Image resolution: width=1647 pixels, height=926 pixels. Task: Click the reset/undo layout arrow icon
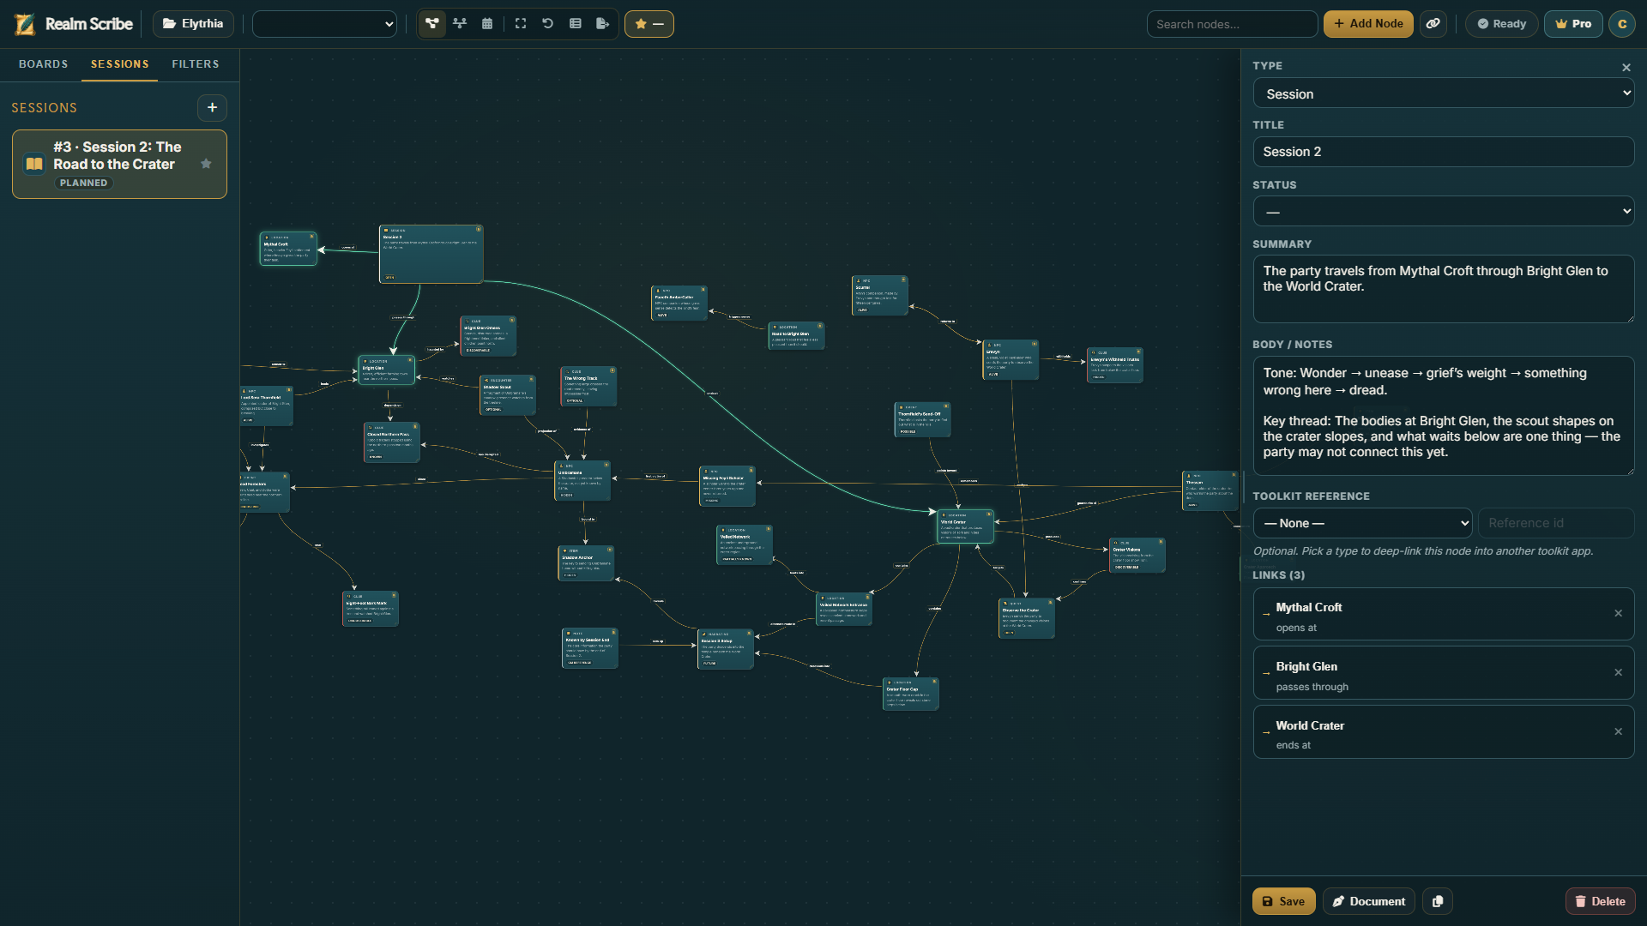coord(548,24)
